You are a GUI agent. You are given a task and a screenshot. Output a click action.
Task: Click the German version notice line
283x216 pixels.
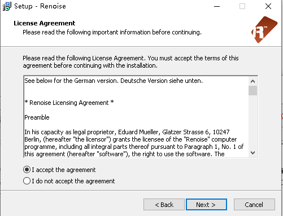point(114,81)
